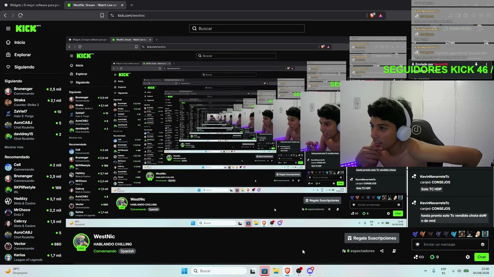Image resolution: width=494 pixels, height=277 pixels.
Task: Open Haddzy's Slots & Casino channel
Action: pyautogui.click(x=33, y=200)
